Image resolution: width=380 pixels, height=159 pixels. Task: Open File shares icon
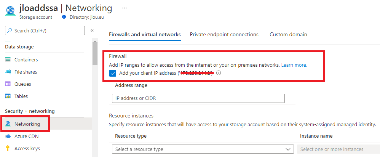8,72
